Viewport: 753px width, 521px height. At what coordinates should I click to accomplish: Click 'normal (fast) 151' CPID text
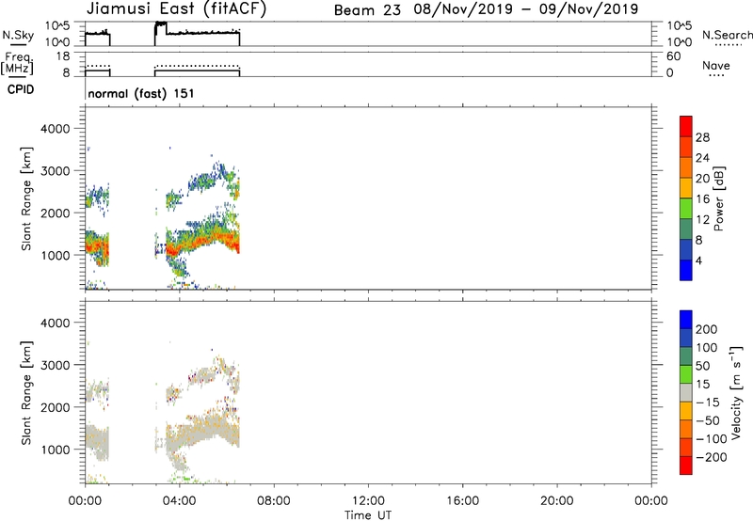point(140,93)
